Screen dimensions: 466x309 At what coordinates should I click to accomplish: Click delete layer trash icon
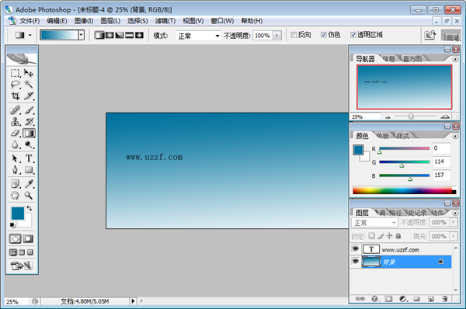(x=444, y=299)
